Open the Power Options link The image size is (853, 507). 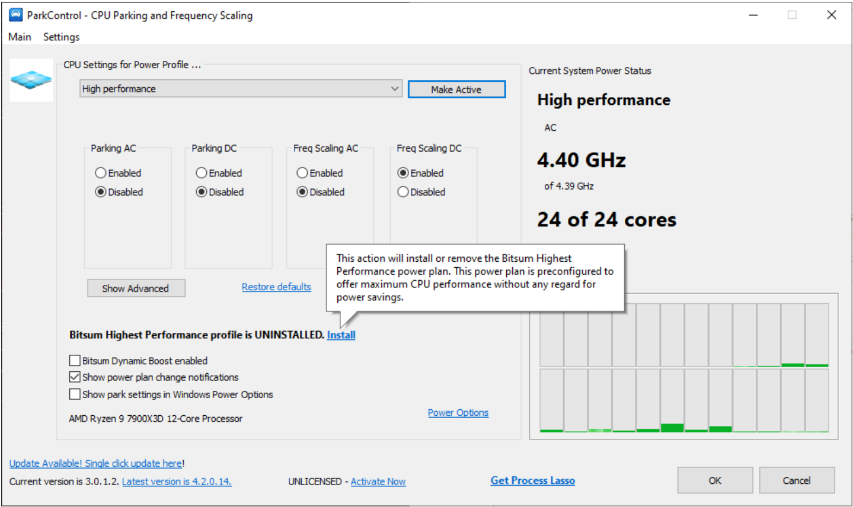pyautogui.click(x=458, y=413)
